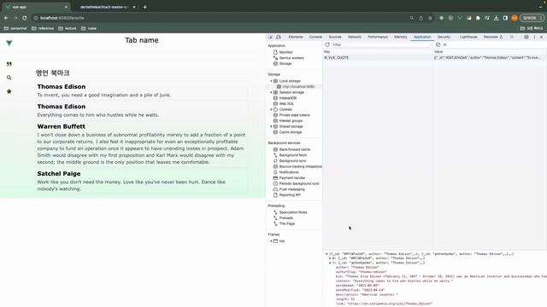547x307 pixels.
Task: Switch to the Console DevTools tab
Action: 315,37
